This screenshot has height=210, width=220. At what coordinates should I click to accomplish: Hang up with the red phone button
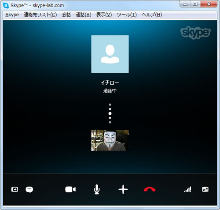[x=150, y=189]
